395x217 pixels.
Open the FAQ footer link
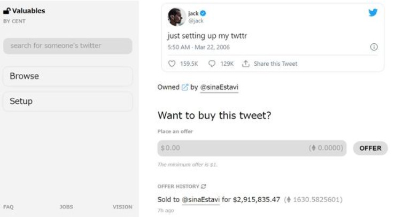(x=9, y=207)
